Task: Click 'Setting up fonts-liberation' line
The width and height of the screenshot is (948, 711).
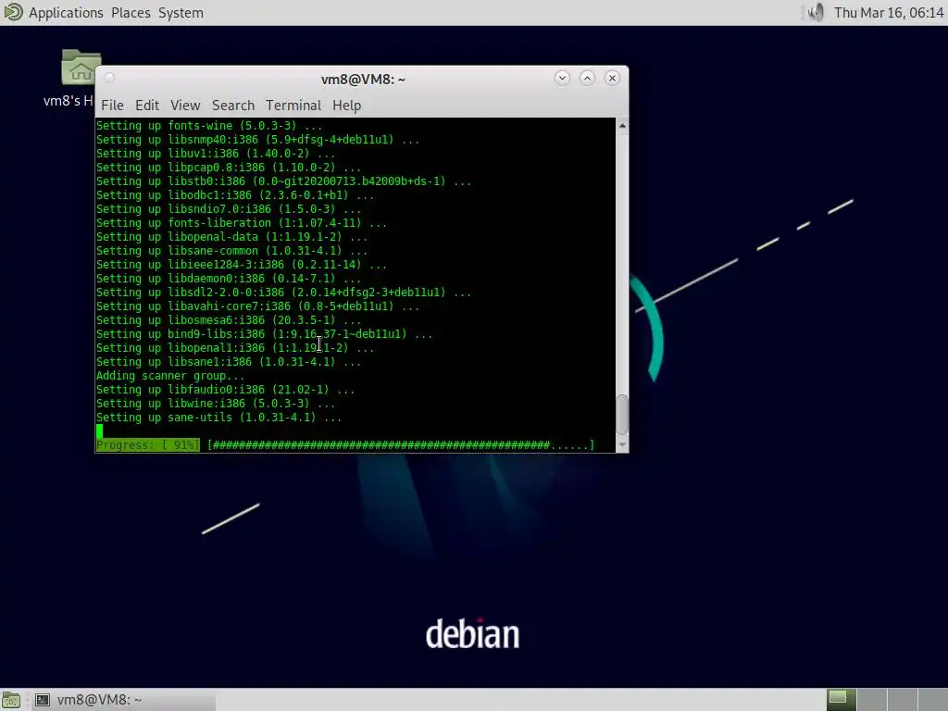Action: pyautogui.click(x=242, y=223)
